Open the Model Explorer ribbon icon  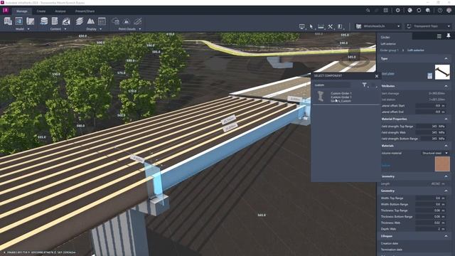[x=8, y=21]
